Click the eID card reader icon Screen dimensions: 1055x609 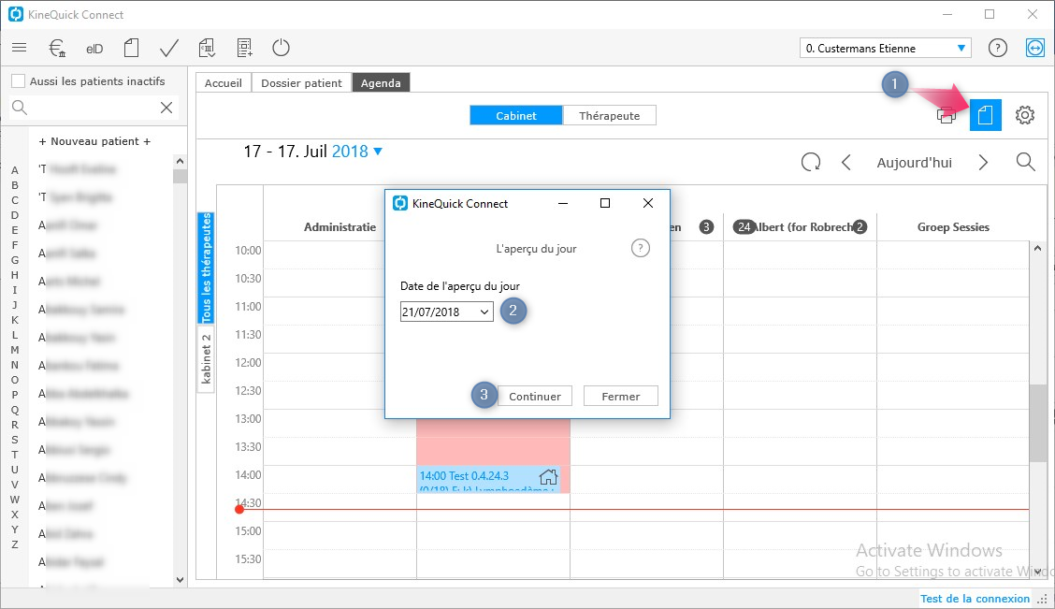pyautogui.click(x=94, y=49)
